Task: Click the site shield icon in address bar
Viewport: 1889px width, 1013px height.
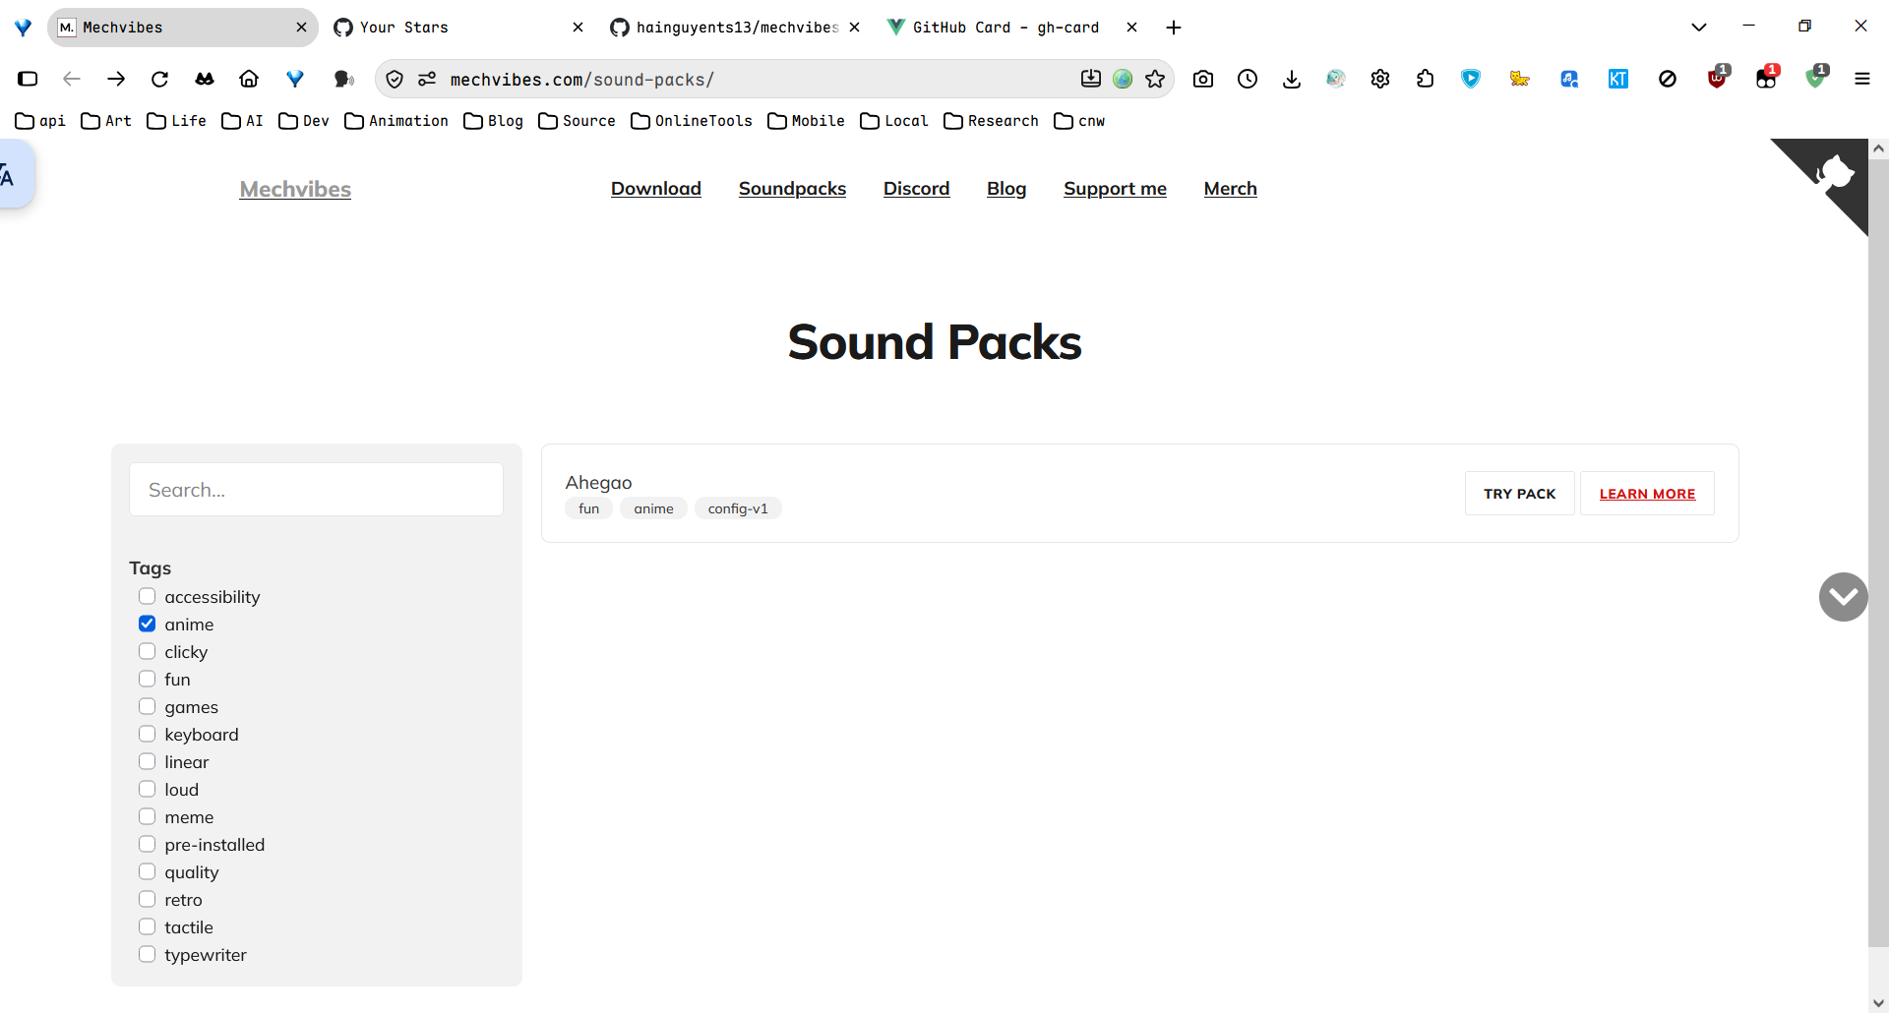Action: pos(395,79)
